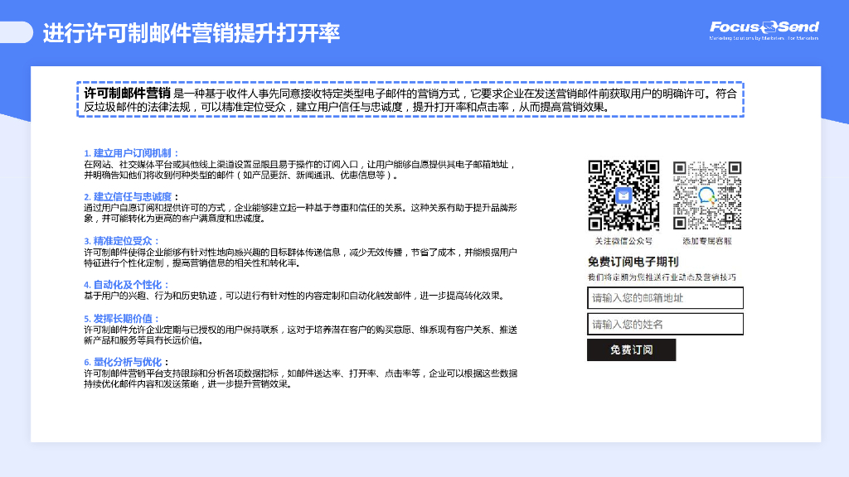Select the slide title 进行许可制邮件营销提升打开率
849x477 pixels.
pyautogui.click(x=192, y=33)
